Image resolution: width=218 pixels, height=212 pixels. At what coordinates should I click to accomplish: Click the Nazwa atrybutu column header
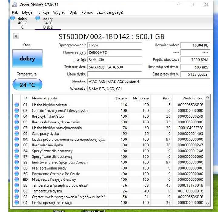click(x=69, y=98)
